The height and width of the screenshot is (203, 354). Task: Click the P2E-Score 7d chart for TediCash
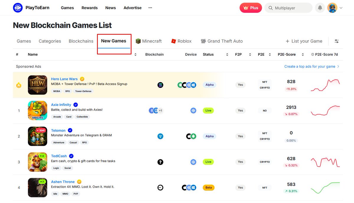[x=325, y=162]
